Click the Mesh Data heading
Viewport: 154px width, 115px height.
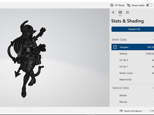click(119, 40)
